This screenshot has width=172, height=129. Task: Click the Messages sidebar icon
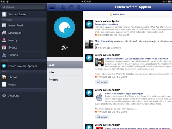pyautogui.click(x=4, y=33)
